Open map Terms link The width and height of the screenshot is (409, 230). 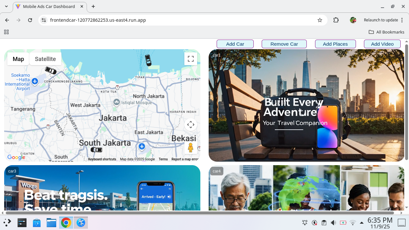pos(163,159)
